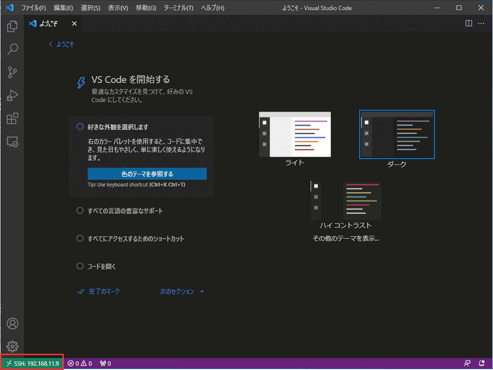Choose the ライト theme thumbnail
This screenshot has height=370, width=493.
(294, 134)
